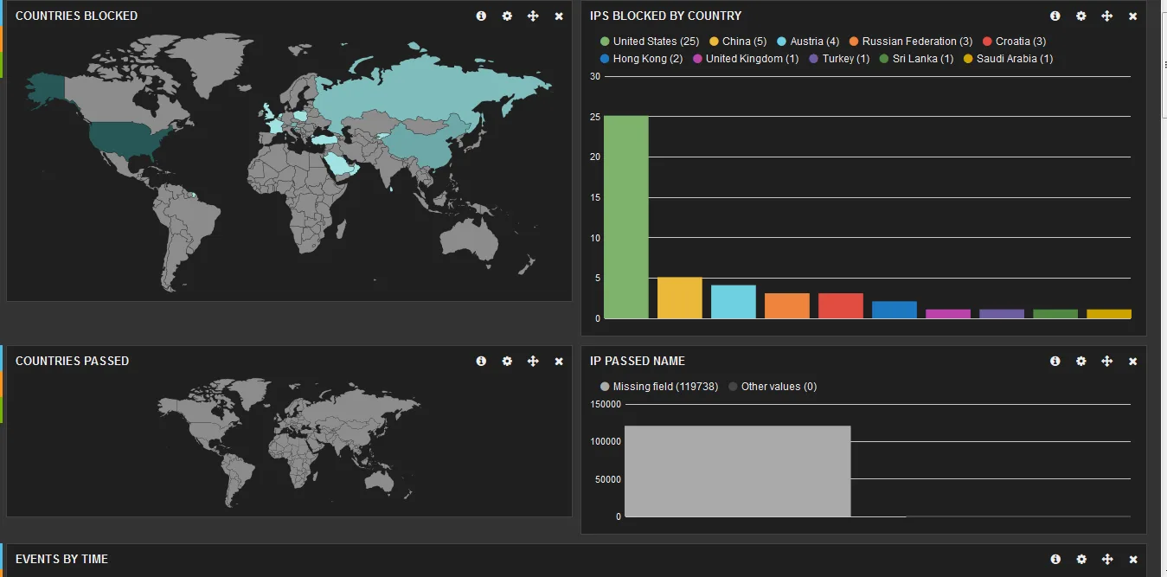Click move icon on IP Passed Name panel
This screenshot has height=577, width=1167.
[1107, 362]
